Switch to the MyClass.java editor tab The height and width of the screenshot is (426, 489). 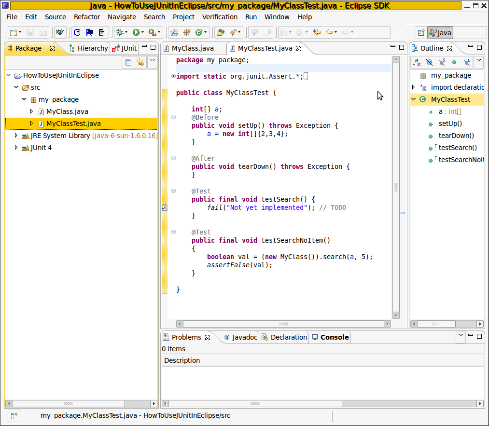[193, 48]
